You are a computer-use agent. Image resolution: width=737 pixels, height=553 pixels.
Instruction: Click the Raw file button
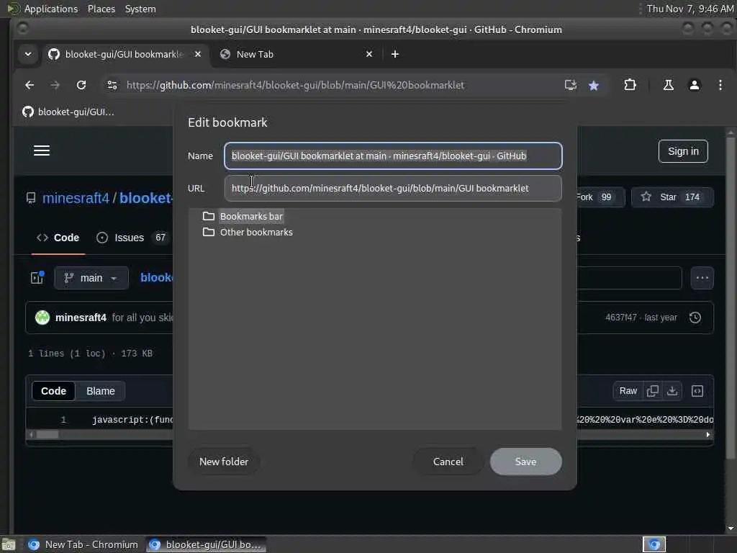pos(628,391)
